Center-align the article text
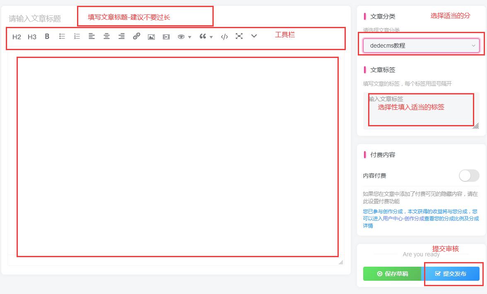The image size is (487, 294). pos(106,36)
